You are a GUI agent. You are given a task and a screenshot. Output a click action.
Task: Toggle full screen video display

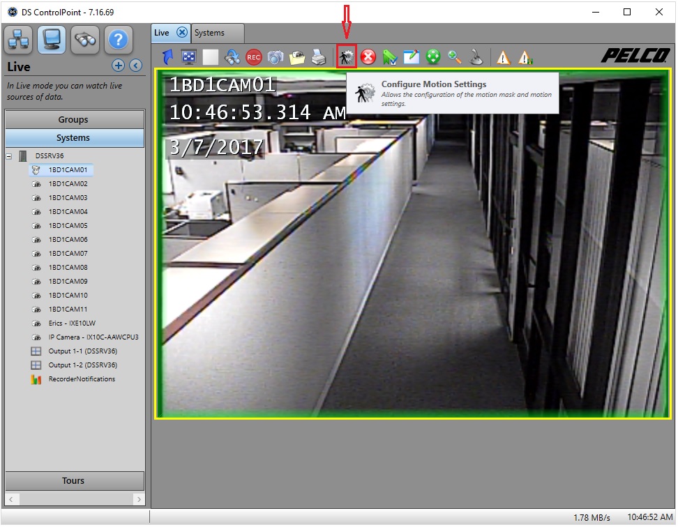(188, 57)
